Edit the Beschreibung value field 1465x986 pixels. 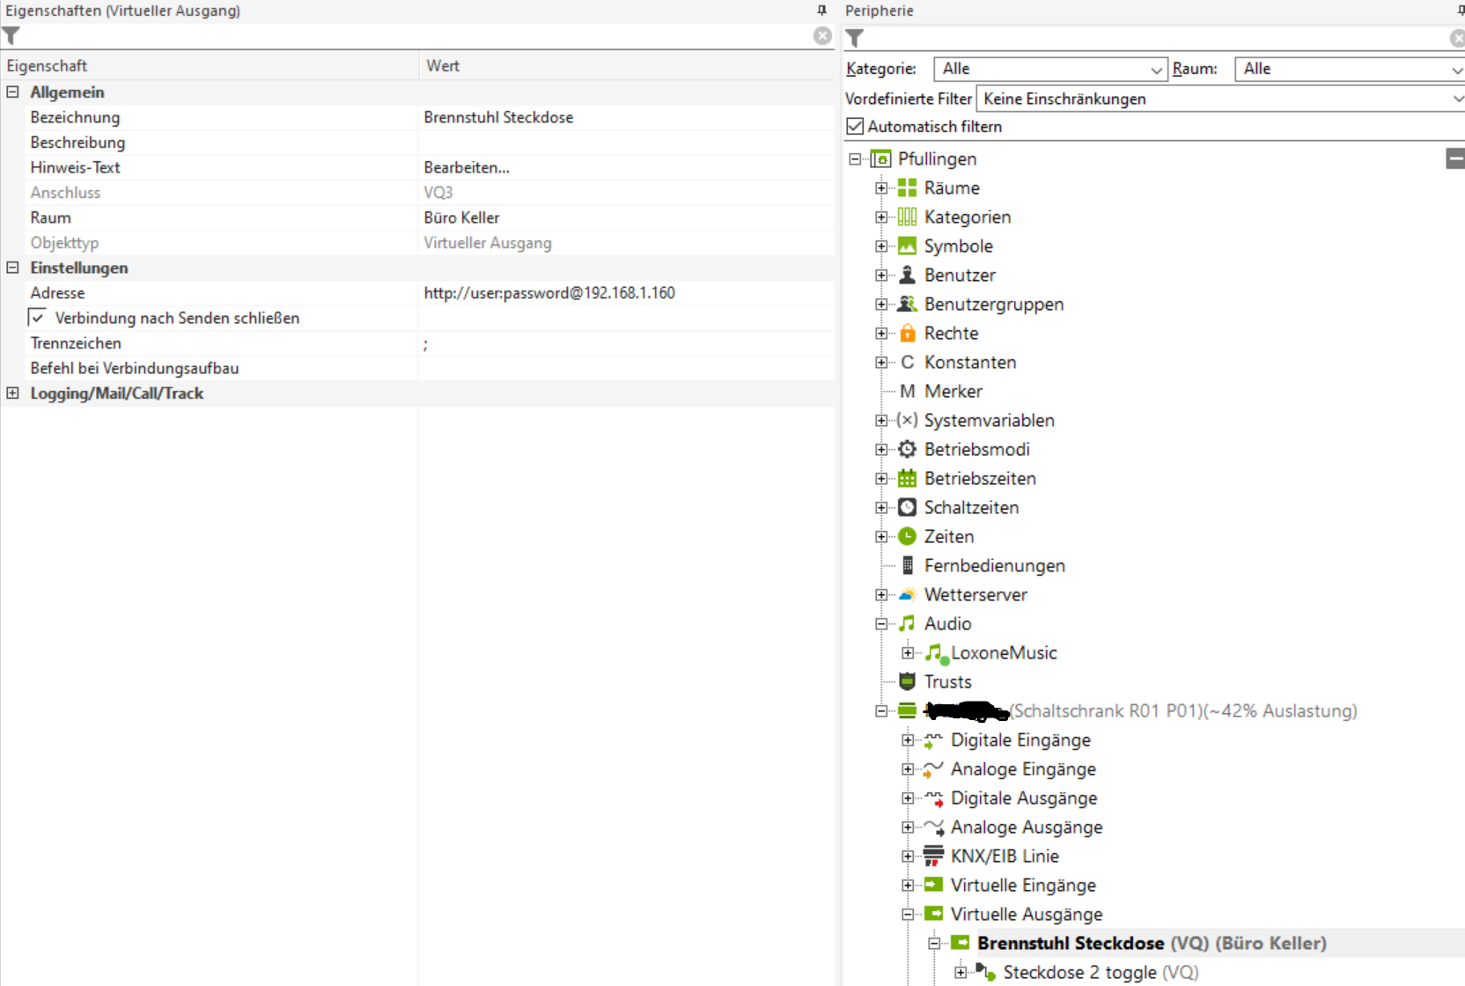coord(627,143)
